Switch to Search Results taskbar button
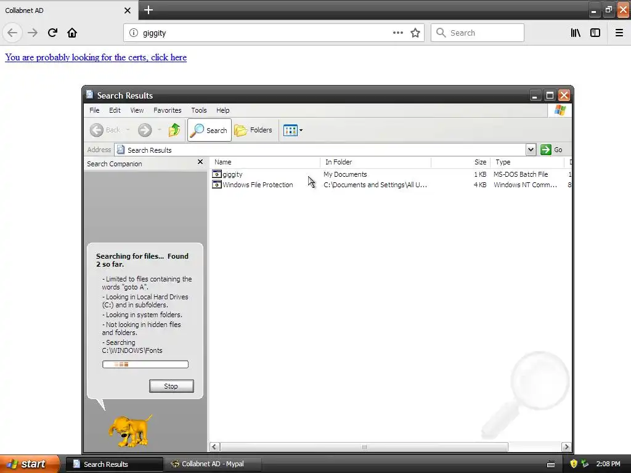Image resolution: width=631 pixels, height=473 pixels. tap(114, 464)
